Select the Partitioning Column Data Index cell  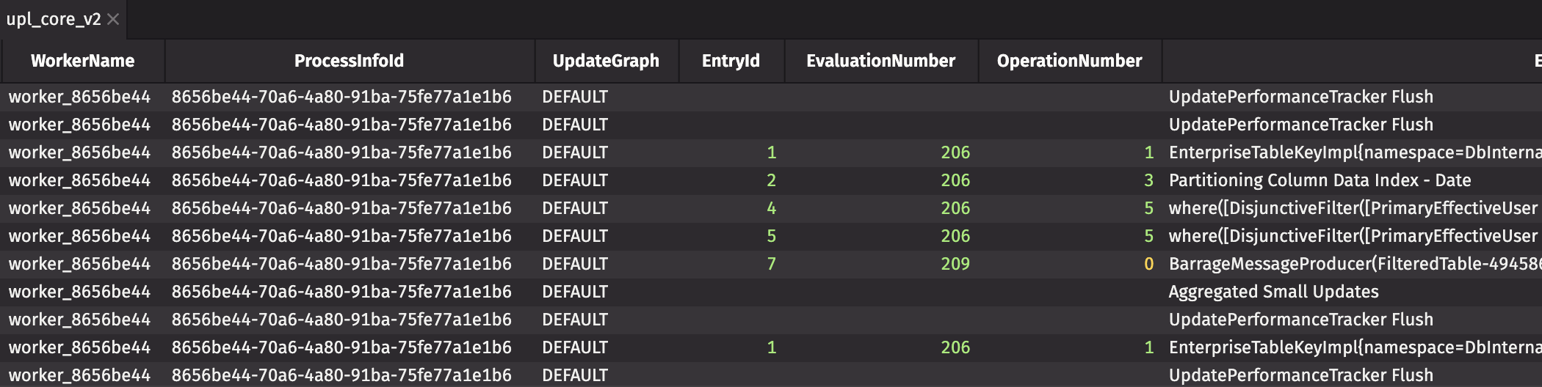coord(1320,180)
